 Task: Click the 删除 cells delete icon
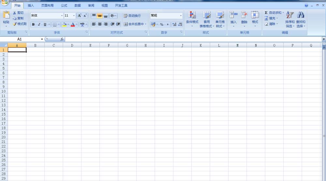click(x=244, y=15)
